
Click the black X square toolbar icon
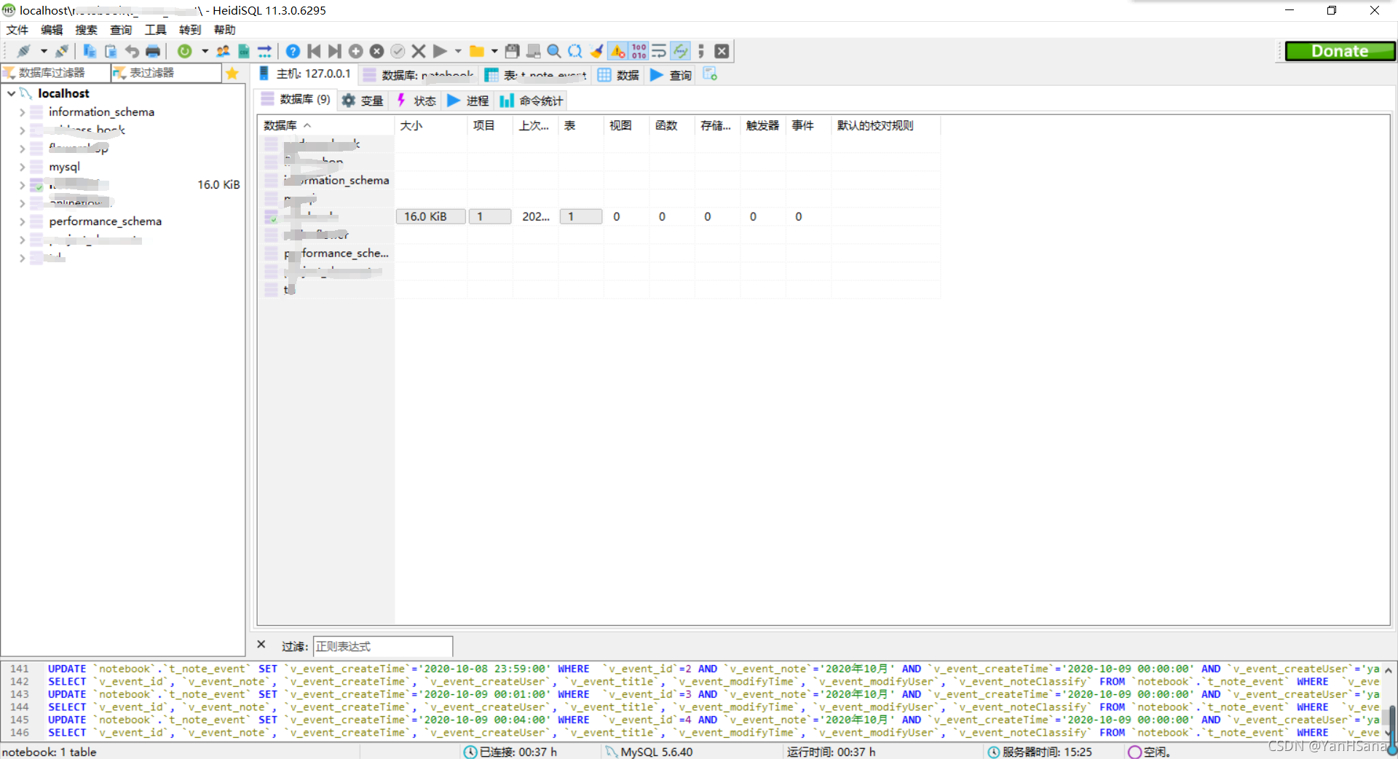pos(722,51)
